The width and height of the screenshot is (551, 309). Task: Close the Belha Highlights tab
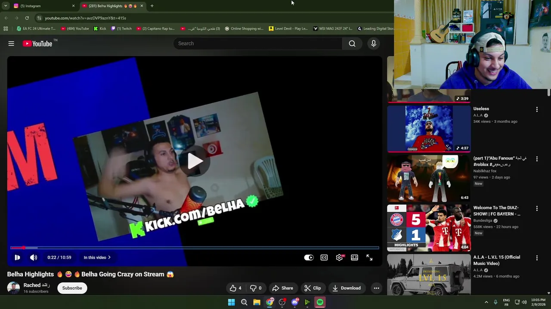142,6
